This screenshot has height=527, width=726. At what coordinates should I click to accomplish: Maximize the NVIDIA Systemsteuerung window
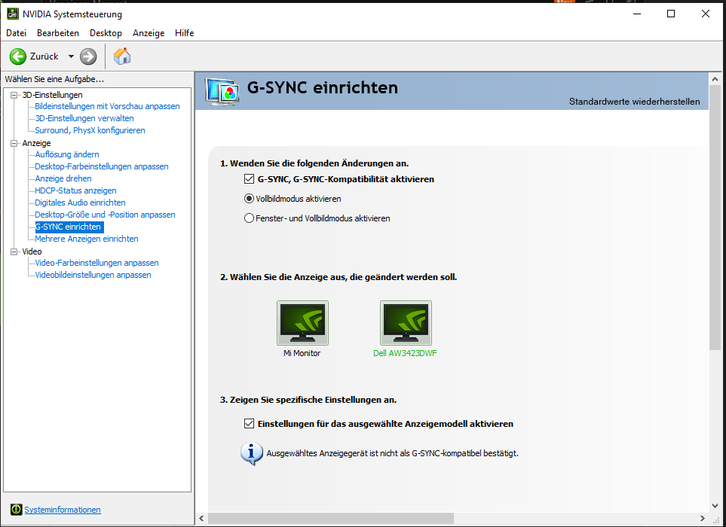tap(671, 14)
